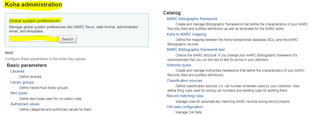
Task: Click the Koha administration page heading
Action: tap(34, 5)
